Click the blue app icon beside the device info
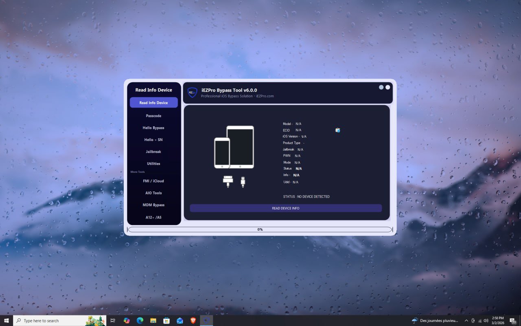The image size is (521, 326). (337, 130)
